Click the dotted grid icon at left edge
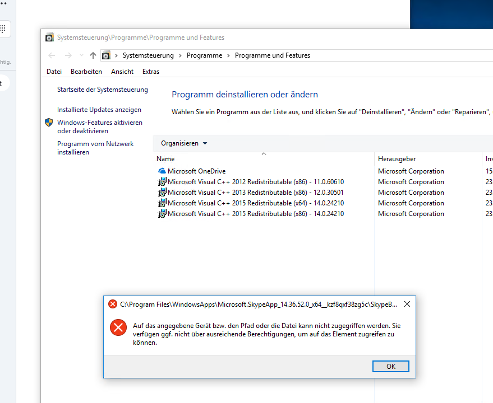The height and width of the screenshot is (403, 493). 2,29
